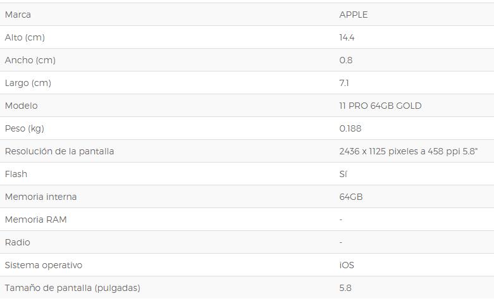The image size is (494, 303).
Task: Click Tamaño de pantalla (pulgadas) label
Action: (x=73, y=288)
